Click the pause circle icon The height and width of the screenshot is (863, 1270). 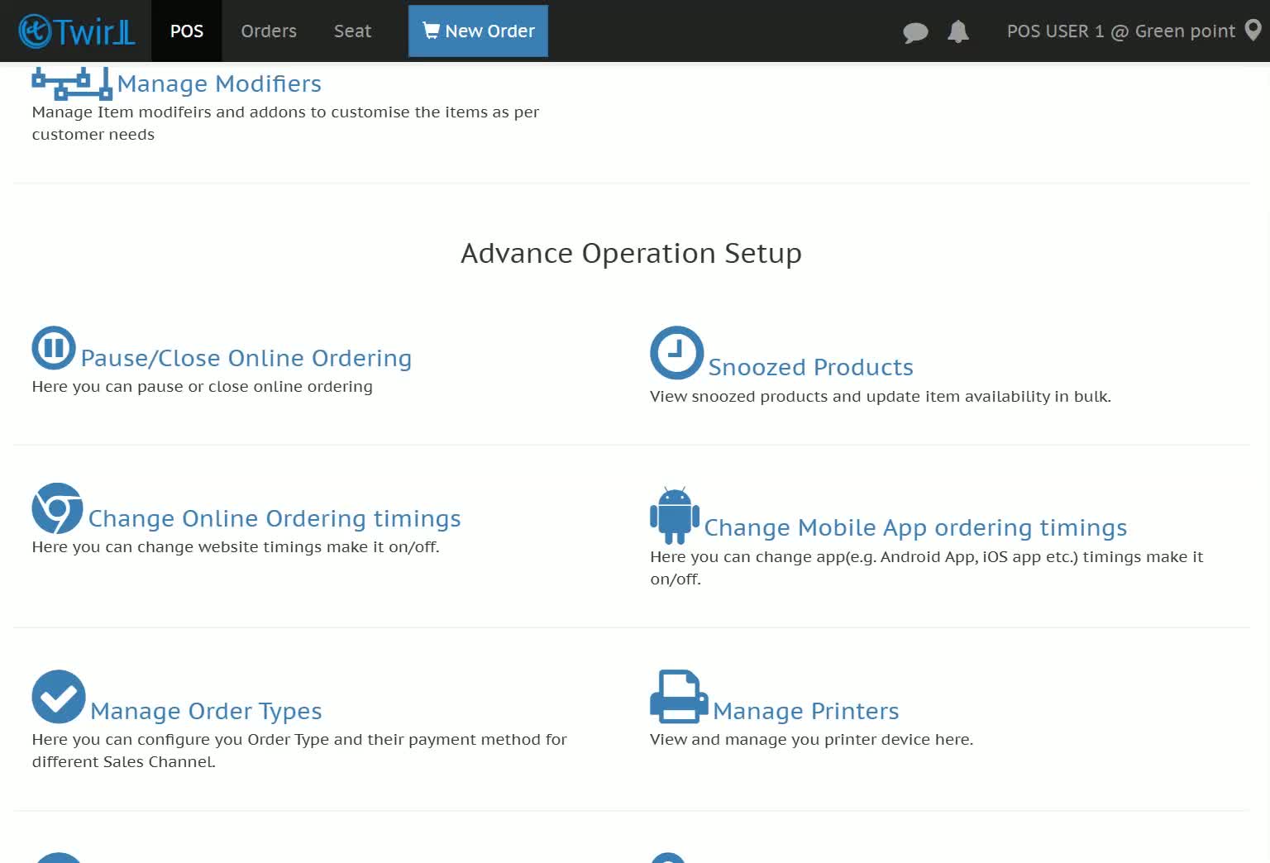point(54,348)
